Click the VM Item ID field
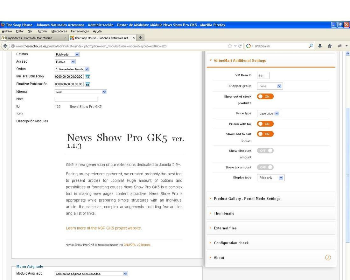Screen dimensions: 350x280 tap(263, 75)
